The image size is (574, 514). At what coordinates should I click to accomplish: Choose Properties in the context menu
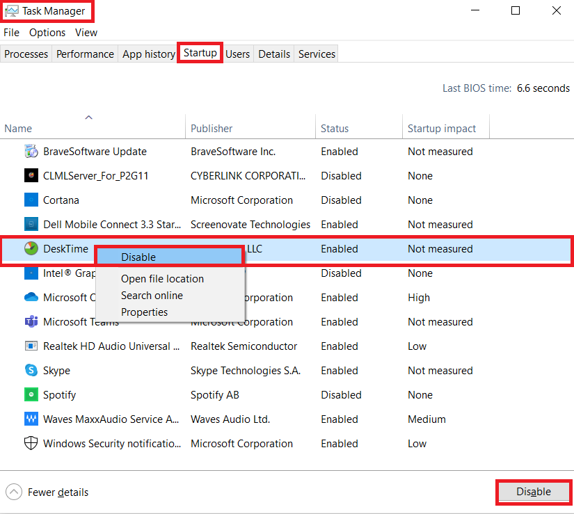click(x=144, y=312)
